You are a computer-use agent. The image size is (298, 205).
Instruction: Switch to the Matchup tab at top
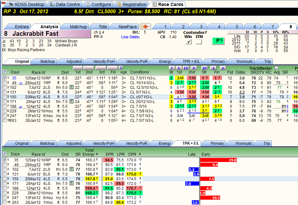[x=78, y=27]
